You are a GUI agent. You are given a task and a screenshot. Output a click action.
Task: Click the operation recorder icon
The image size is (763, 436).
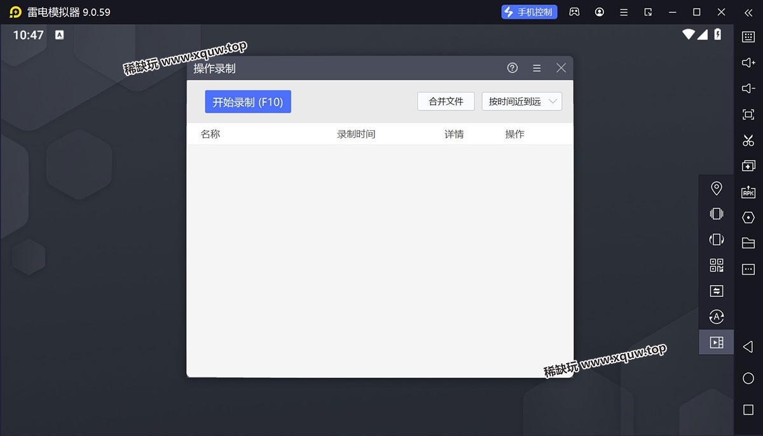pyautogui.click(x=717, y=343)
